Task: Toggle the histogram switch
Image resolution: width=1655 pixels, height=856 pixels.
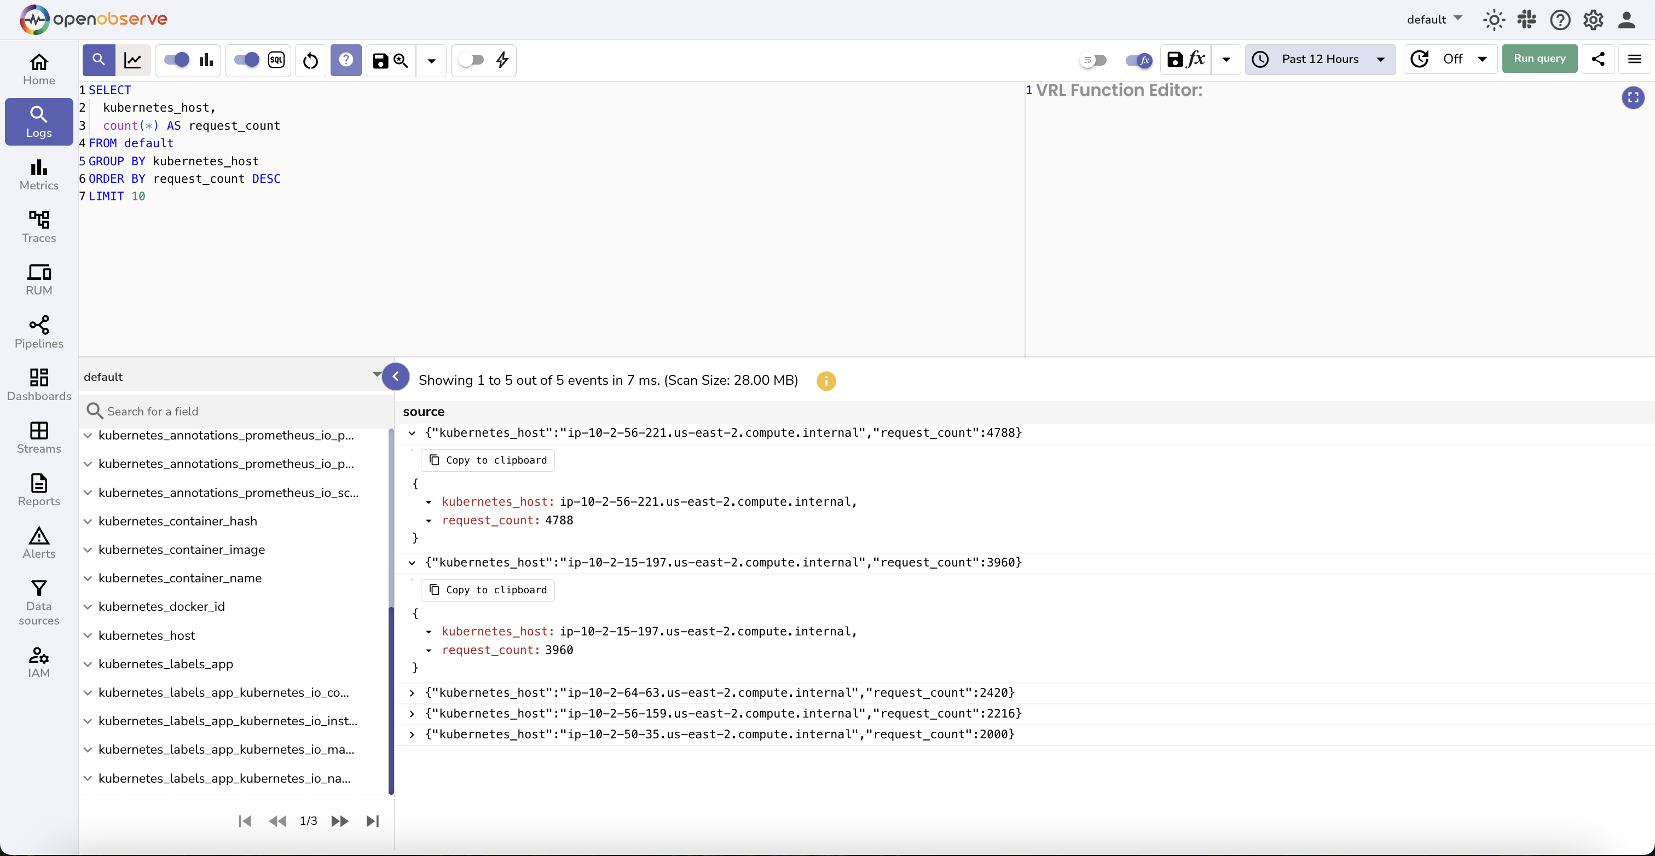Action: [x=177, y=60]
